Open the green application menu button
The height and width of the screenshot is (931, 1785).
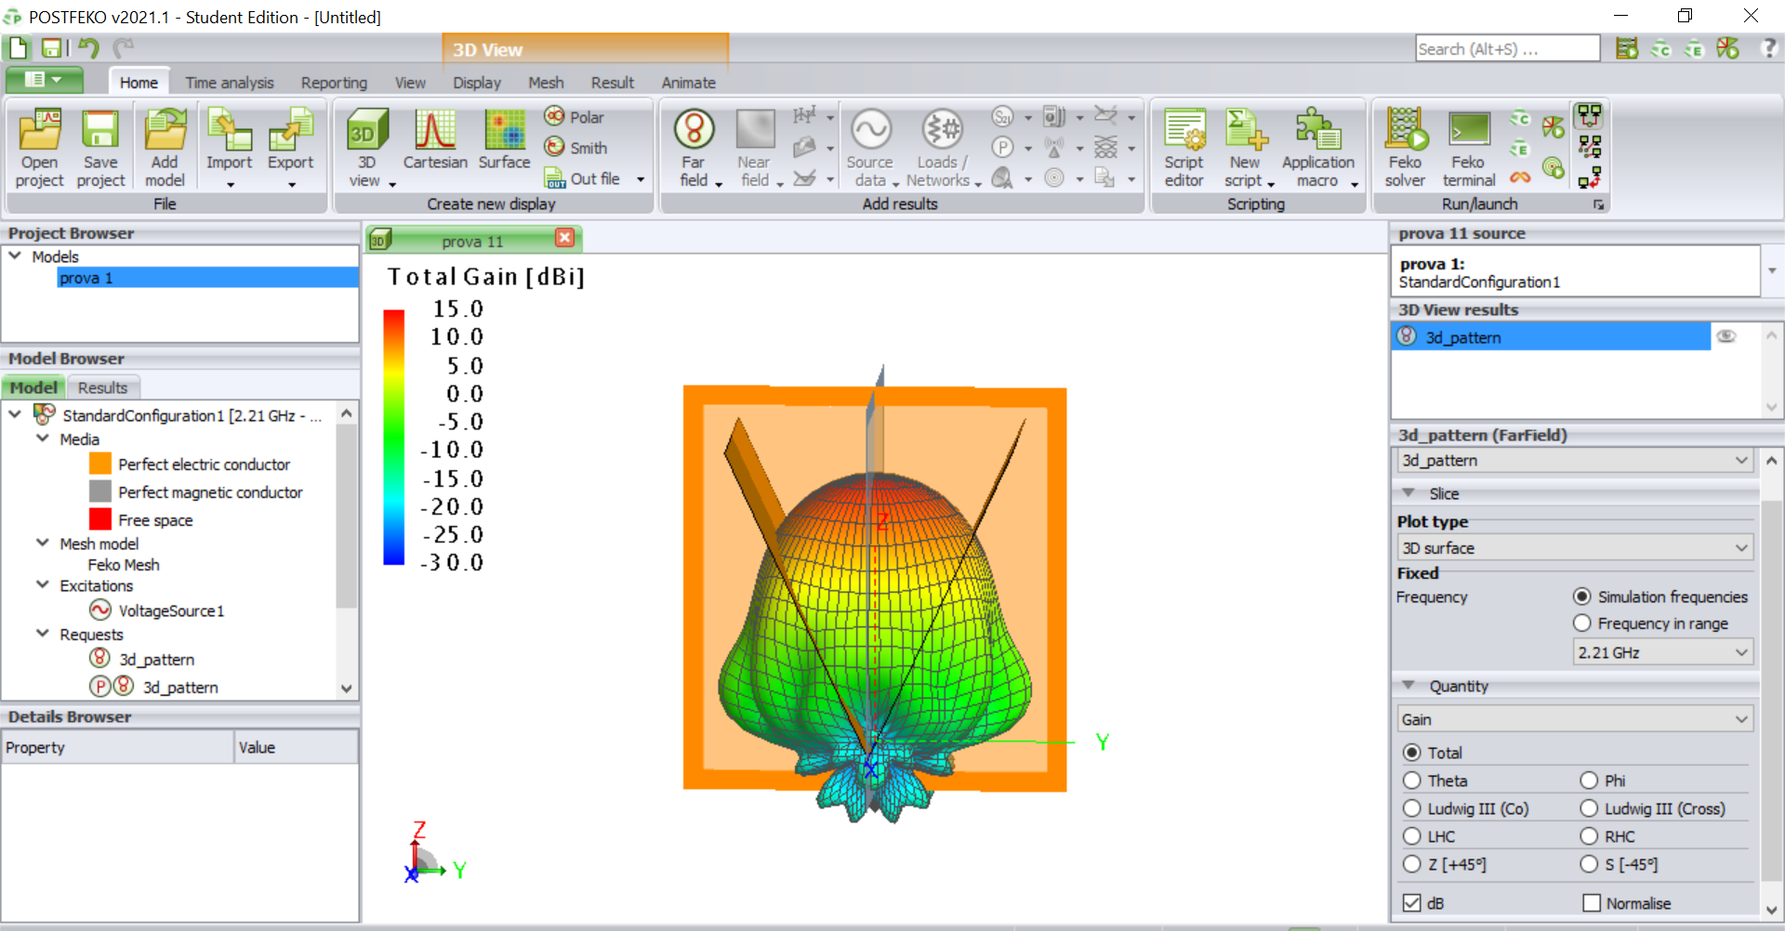[x=44, y=80]
